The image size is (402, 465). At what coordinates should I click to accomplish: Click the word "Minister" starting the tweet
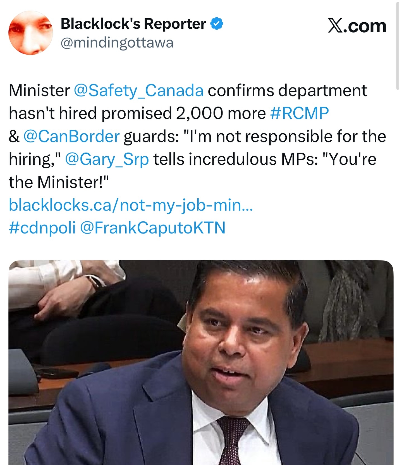tap(39, 90)
